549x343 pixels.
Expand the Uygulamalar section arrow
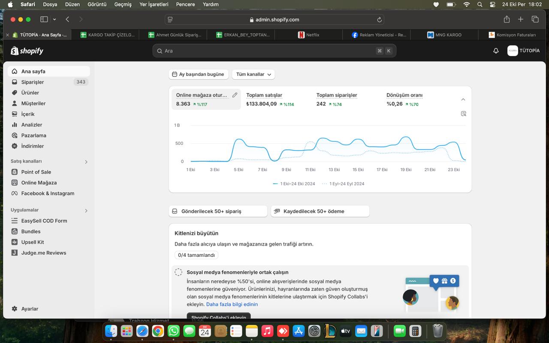click(x=86, y=211)
